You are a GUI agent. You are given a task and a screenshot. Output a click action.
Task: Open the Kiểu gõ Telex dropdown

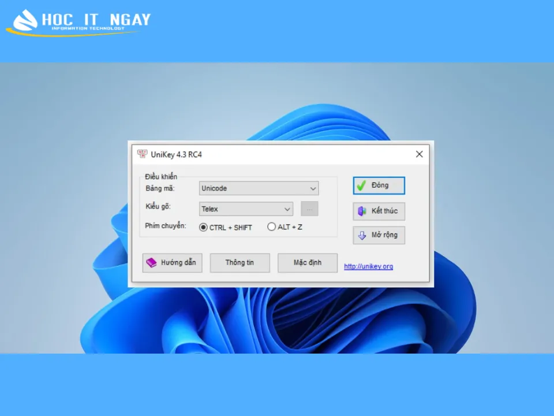[x=246, y=209]
